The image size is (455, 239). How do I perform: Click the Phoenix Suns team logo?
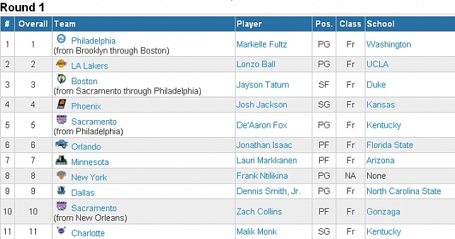pos(61,104)
